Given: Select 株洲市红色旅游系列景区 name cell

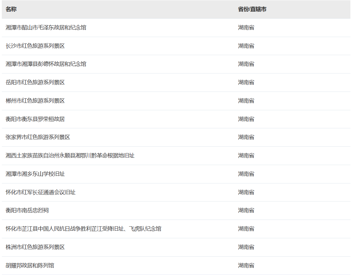Looking at the screenshot, I should [35, 247].
